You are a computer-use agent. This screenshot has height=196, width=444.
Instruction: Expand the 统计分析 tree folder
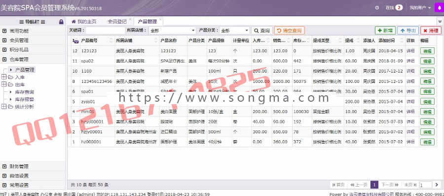[x=3, y=107]
